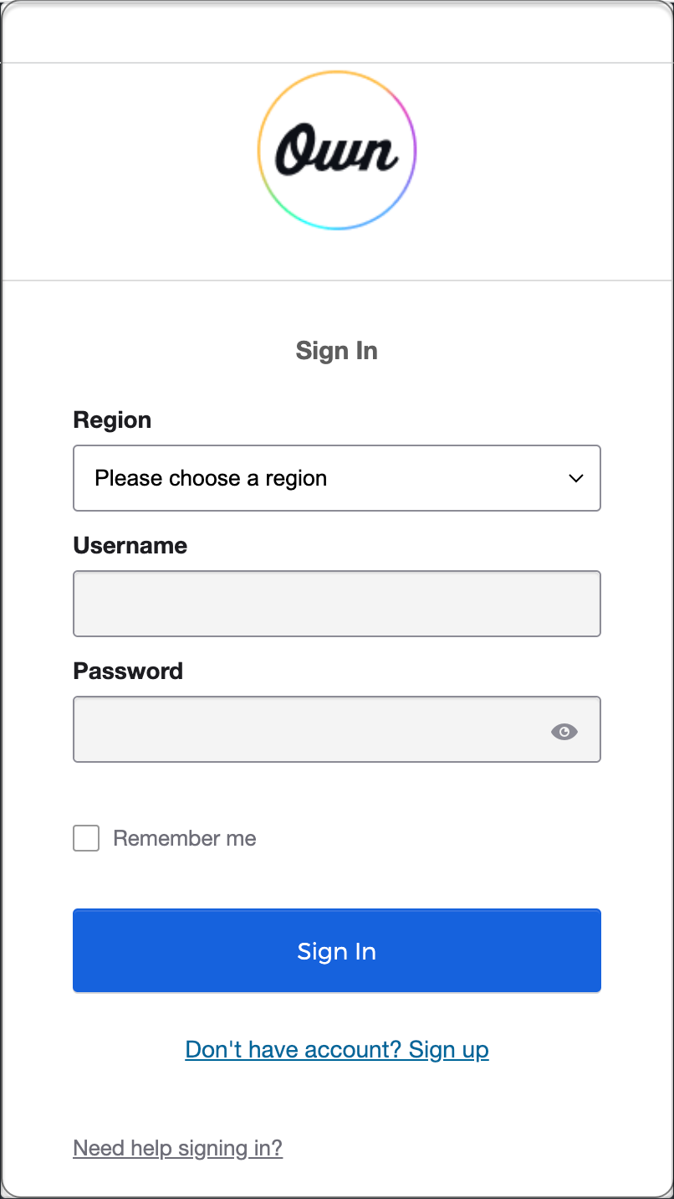Expand the Region dropdown chevron arrow
The height and width of the screenshot is (1199, 674).
click(575, 478)
